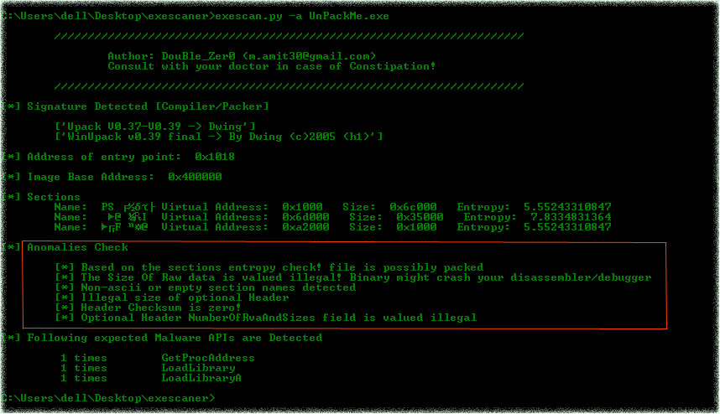Click the 'Sections' heading
Image resolution: width=720 pixels, height=414 pixels.
click(54, 197)
